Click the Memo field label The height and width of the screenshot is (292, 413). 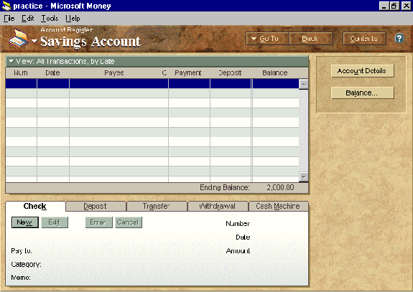21,278
